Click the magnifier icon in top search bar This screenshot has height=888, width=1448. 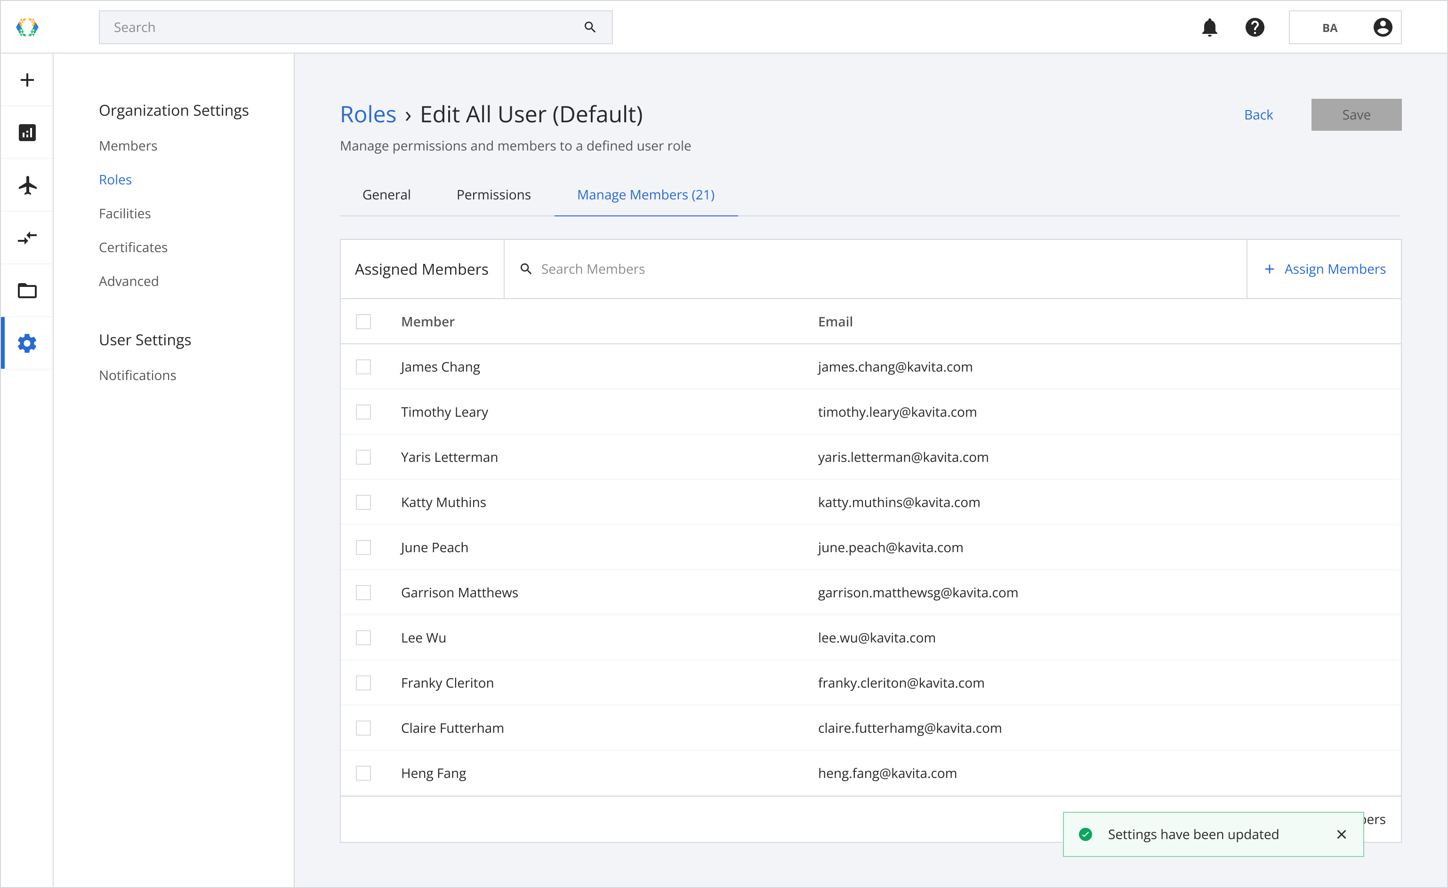click(590, 27)
